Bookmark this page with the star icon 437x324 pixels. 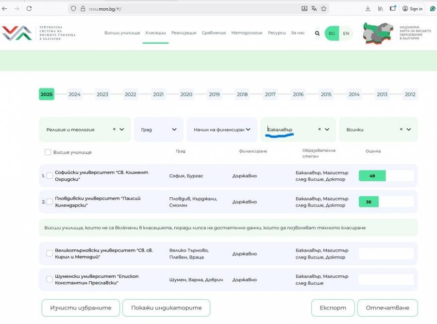(x=324, y=9)
